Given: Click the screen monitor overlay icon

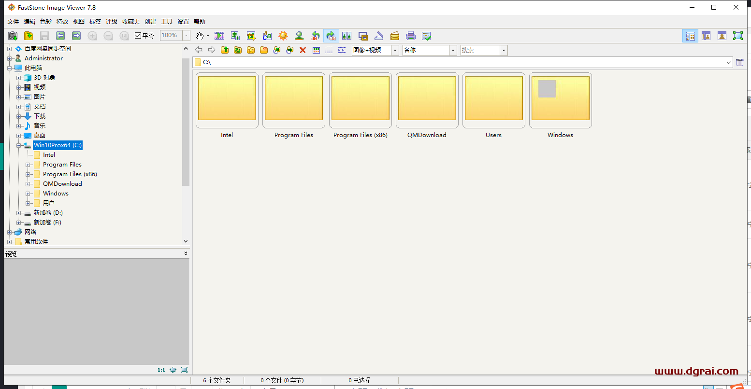Looking at the screenshot, I should (x=363, y=36).
